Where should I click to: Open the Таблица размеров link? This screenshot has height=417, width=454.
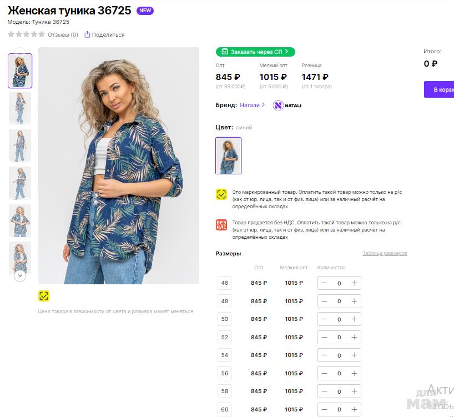pos(385,254)
